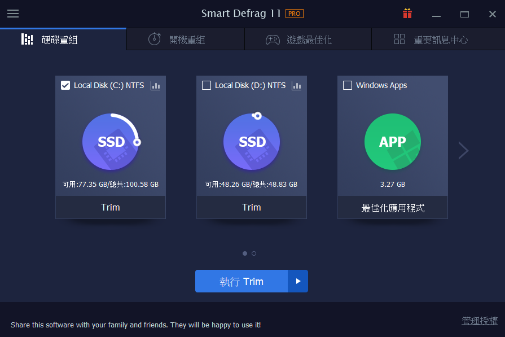Enable the Local Disk (D:) checkbox
505x337 pixels.
(207, 85)
